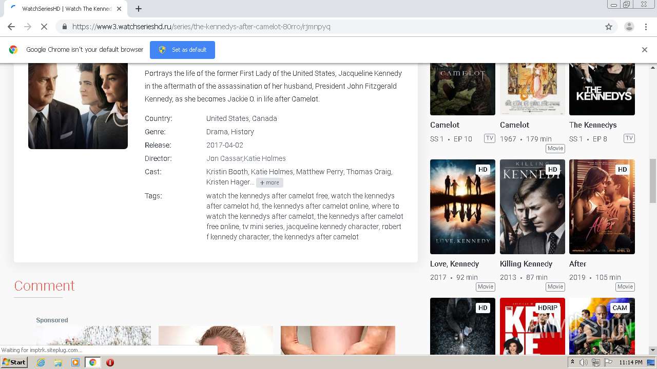Click HD badge on After poster
Image resolution: width=657 pixels, height=369 pixels.
(622, 169)
